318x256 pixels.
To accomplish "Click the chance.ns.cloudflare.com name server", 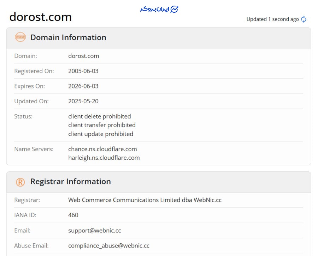I will coord(102,149).
